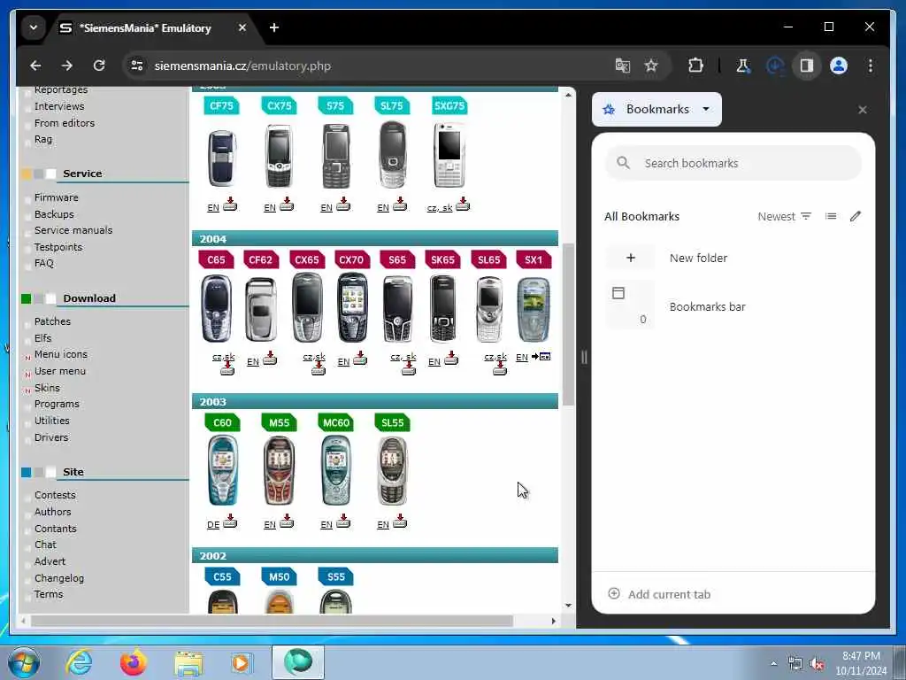Download the S75 emulator disk icon
The height and width of the screenshot is (680, 906).
[343, 204]
